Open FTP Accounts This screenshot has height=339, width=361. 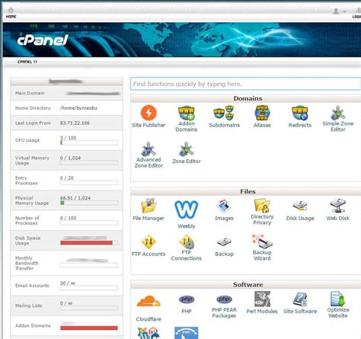click(x=149, y=245)
